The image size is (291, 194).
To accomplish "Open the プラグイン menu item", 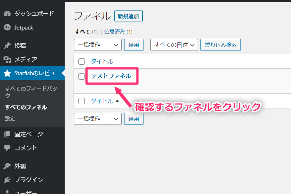I will (32, 180).
